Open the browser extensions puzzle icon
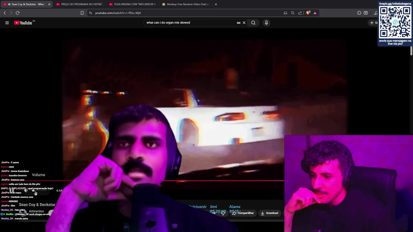Image resolution: width=413 pixels, height=232 pixels. coord(359,13)
